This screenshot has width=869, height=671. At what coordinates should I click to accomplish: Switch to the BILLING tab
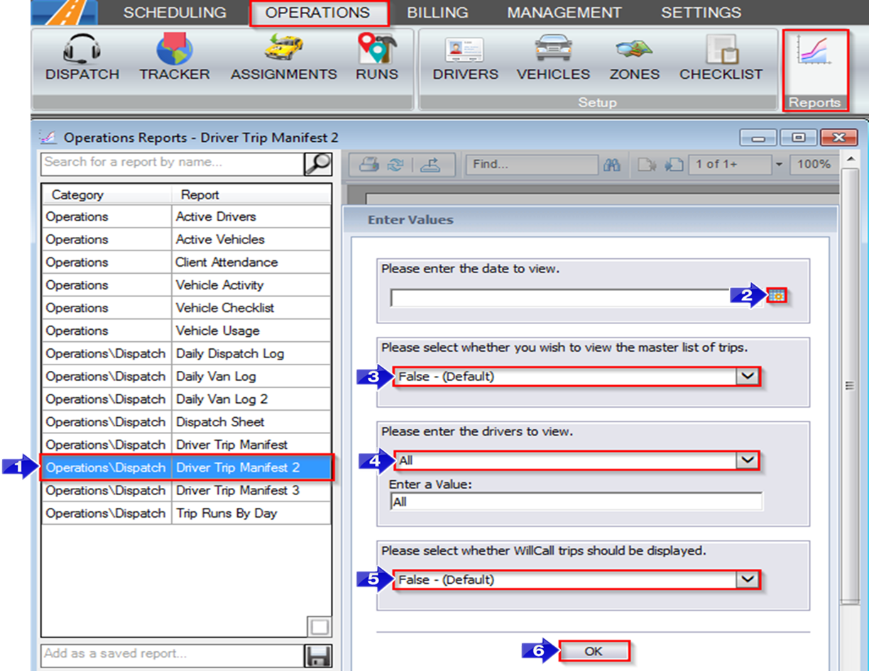click(x=437, y=13)
